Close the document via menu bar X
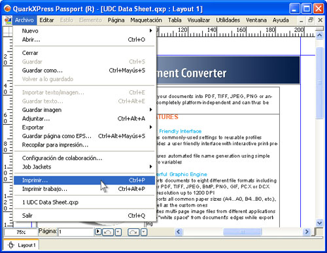 pos(320,20)
